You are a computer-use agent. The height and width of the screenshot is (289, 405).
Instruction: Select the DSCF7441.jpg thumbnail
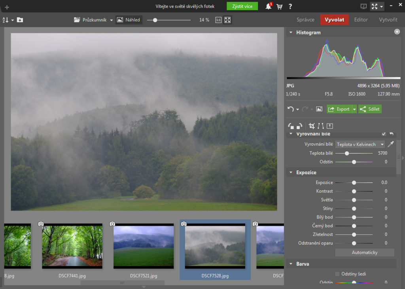click(72, 246)
